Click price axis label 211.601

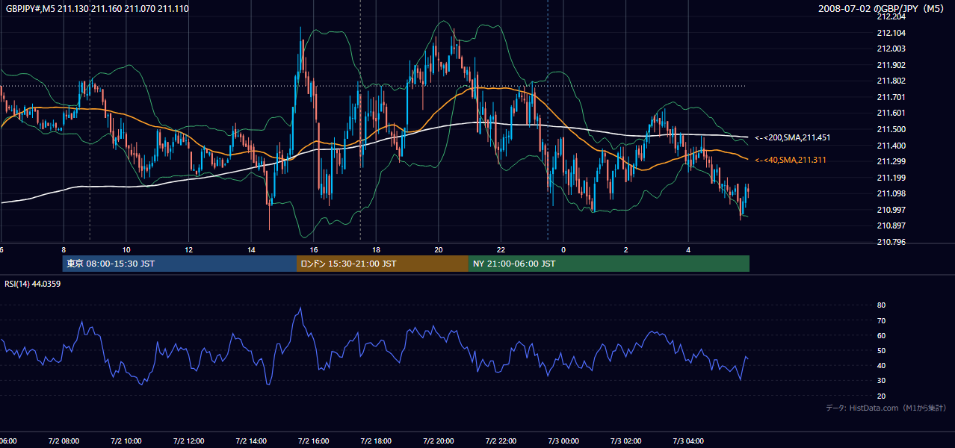pos(891,113)
